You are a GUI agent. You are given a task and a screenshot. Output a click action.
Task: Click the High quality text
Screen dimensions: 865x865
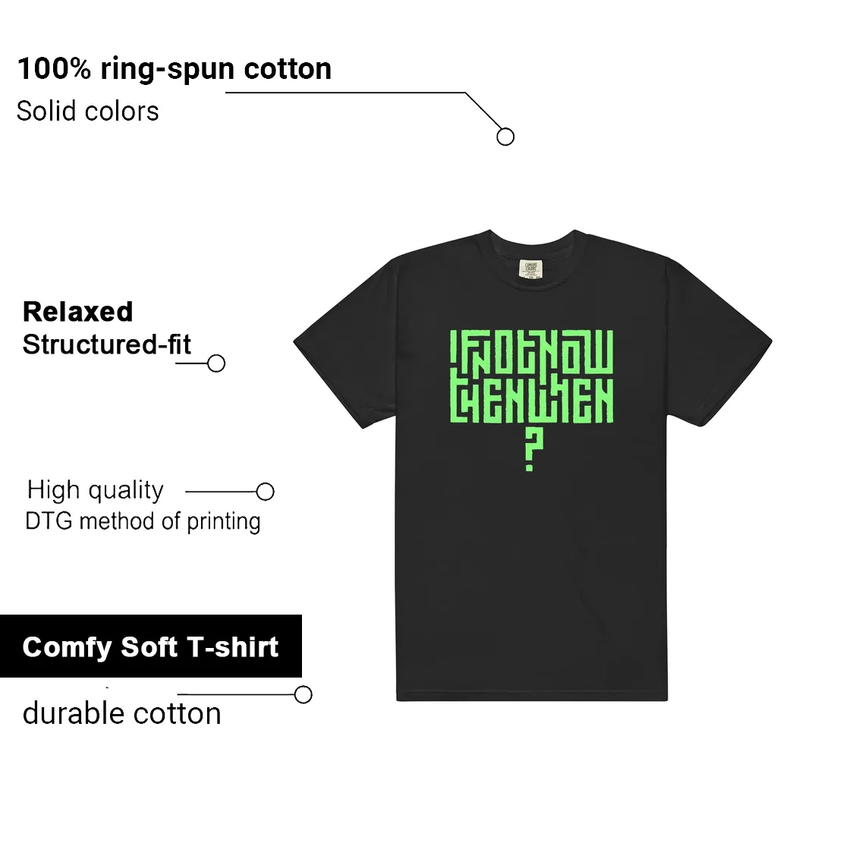[x=95, y=490]
